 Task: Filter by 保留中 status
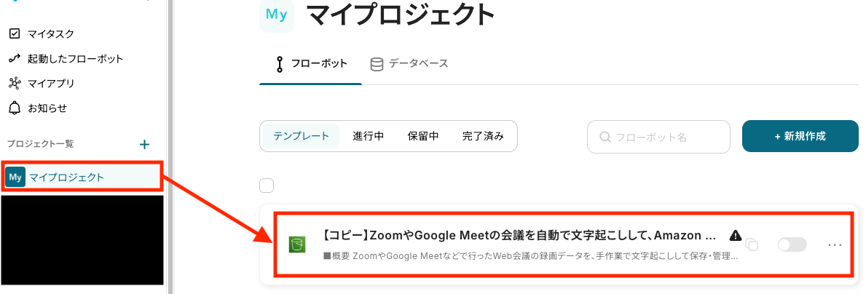tap(423, 136)
